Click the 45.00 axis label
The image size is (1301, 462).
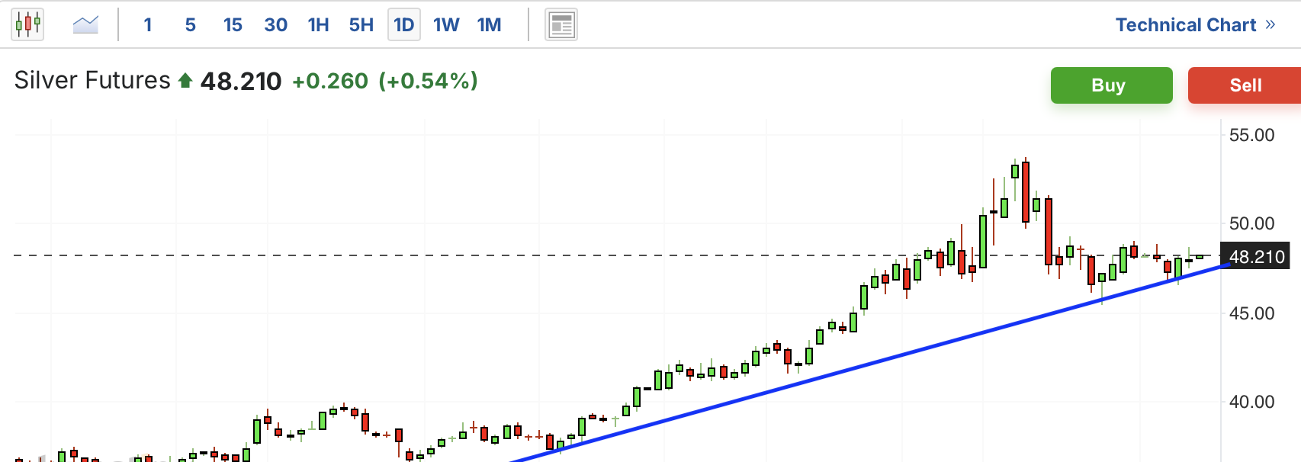1251,313
